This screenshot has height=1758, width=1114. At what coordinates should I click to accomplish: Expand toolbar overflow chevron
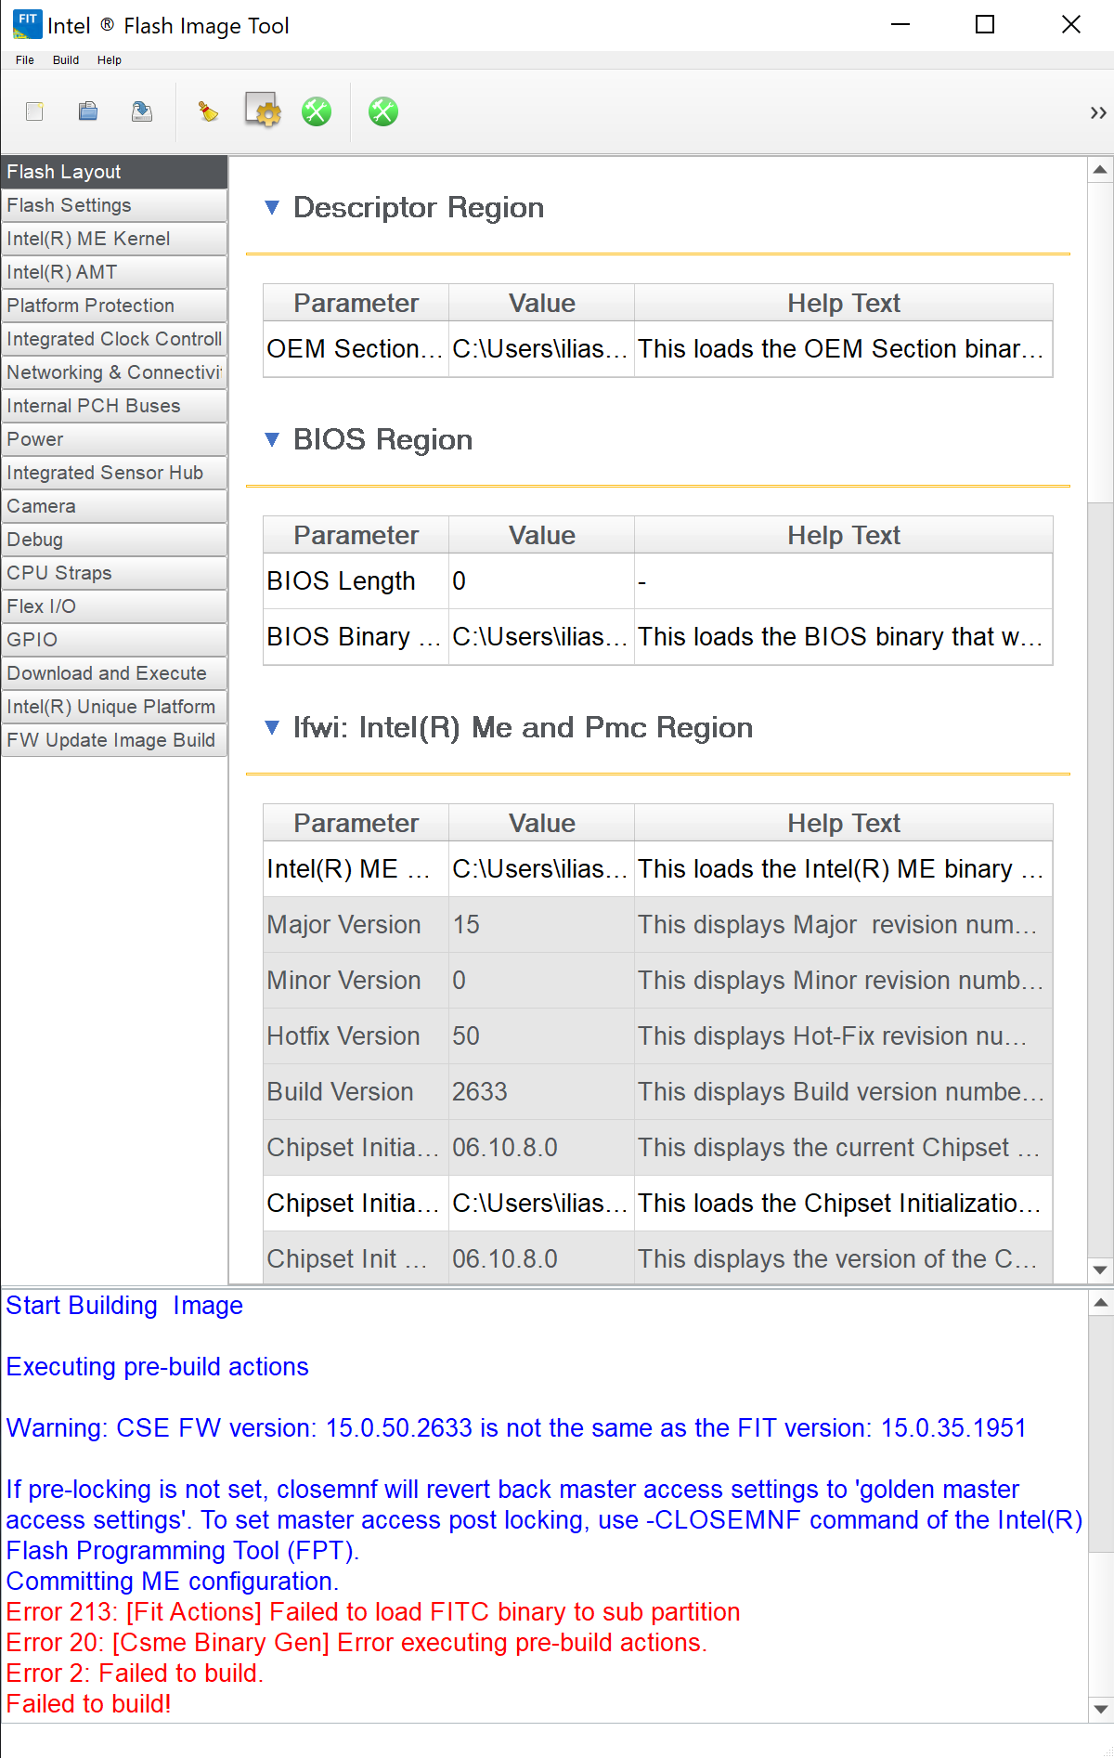pyautogui.click(x=1098, y=112)
